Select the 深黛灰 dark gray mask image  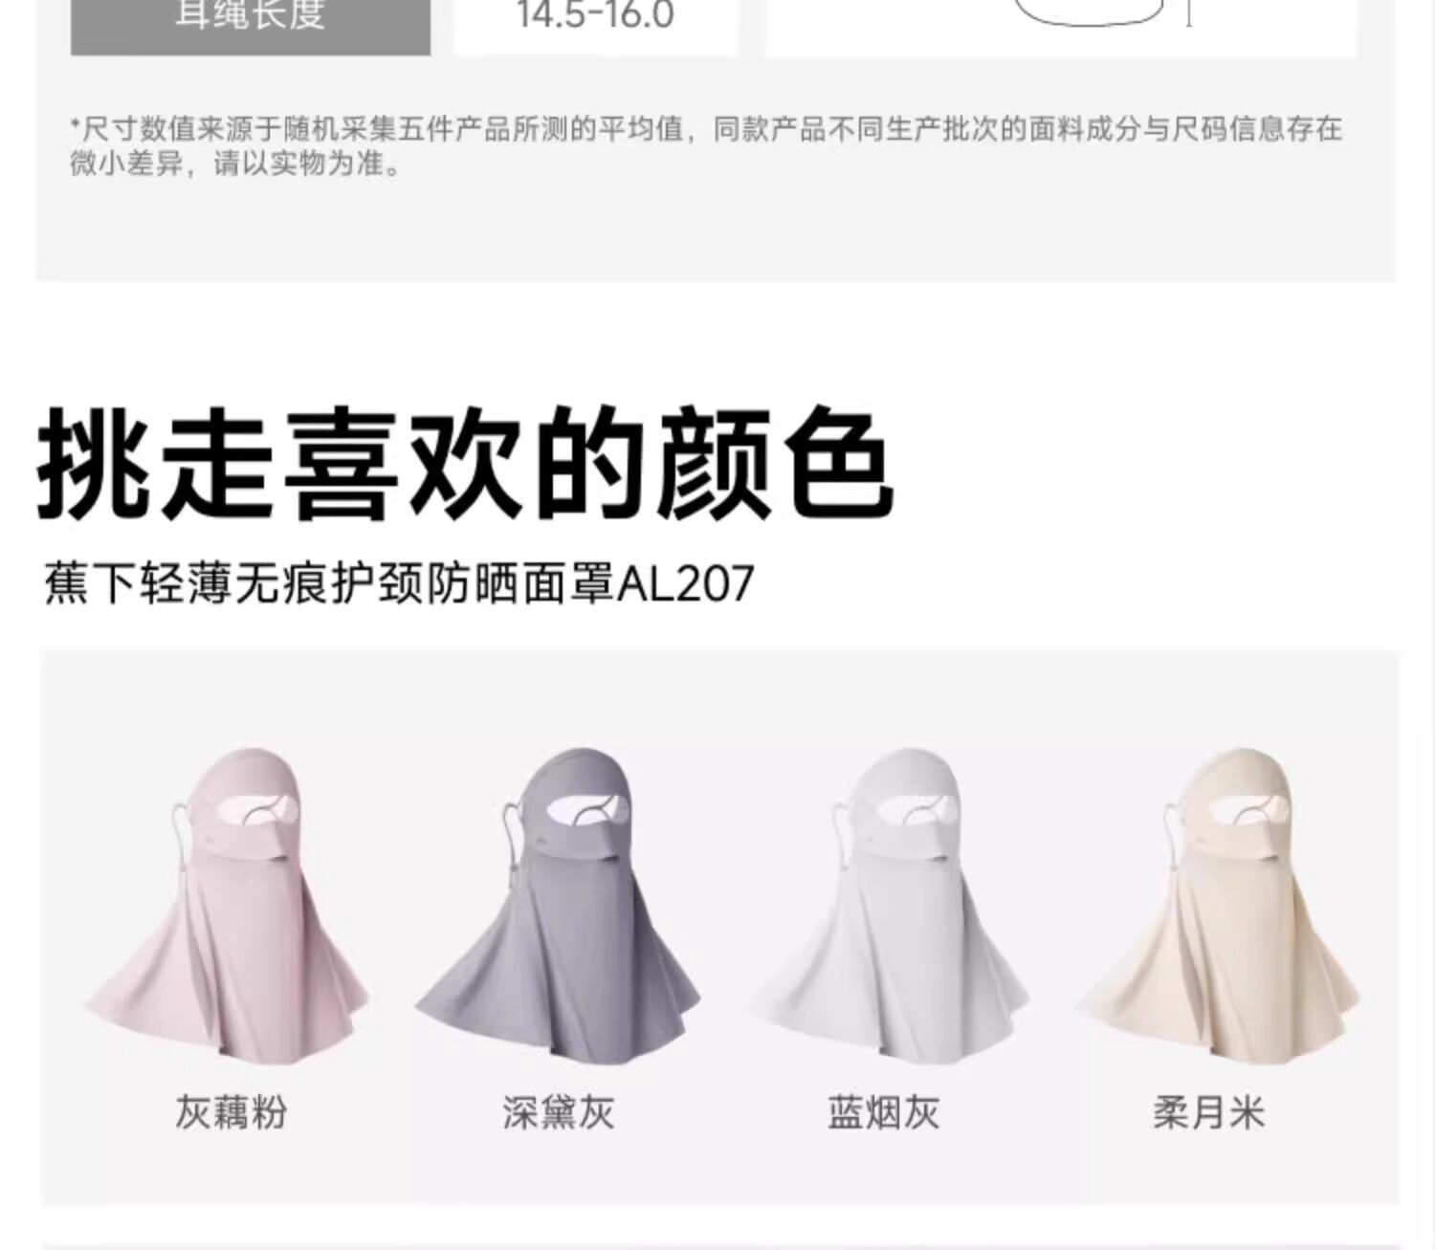point(558,904)
